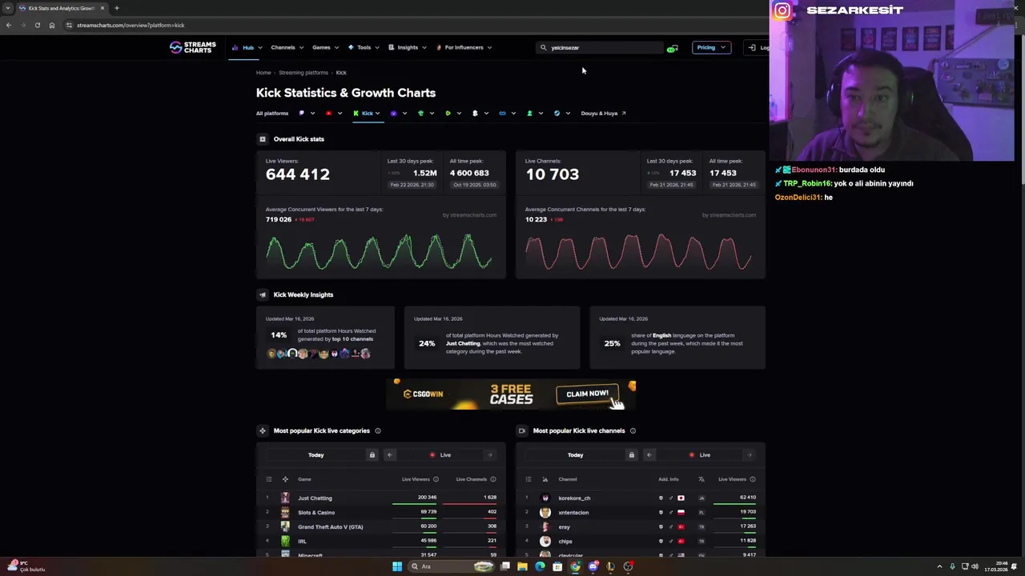Viewport: 1025px width, 576px height.
Task: Click the Today period selector in channels table
Action: pos(575,454)
